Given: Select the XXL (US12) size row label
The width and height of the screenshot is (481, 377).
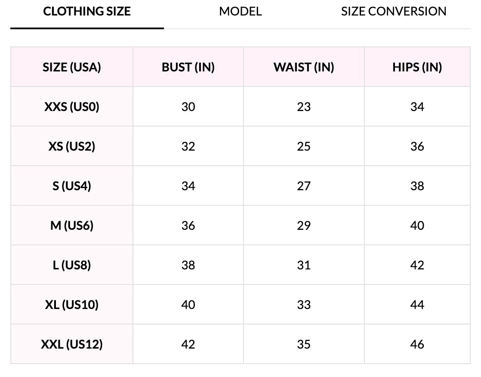Looking at the screenshot, I should coord(72,344).
